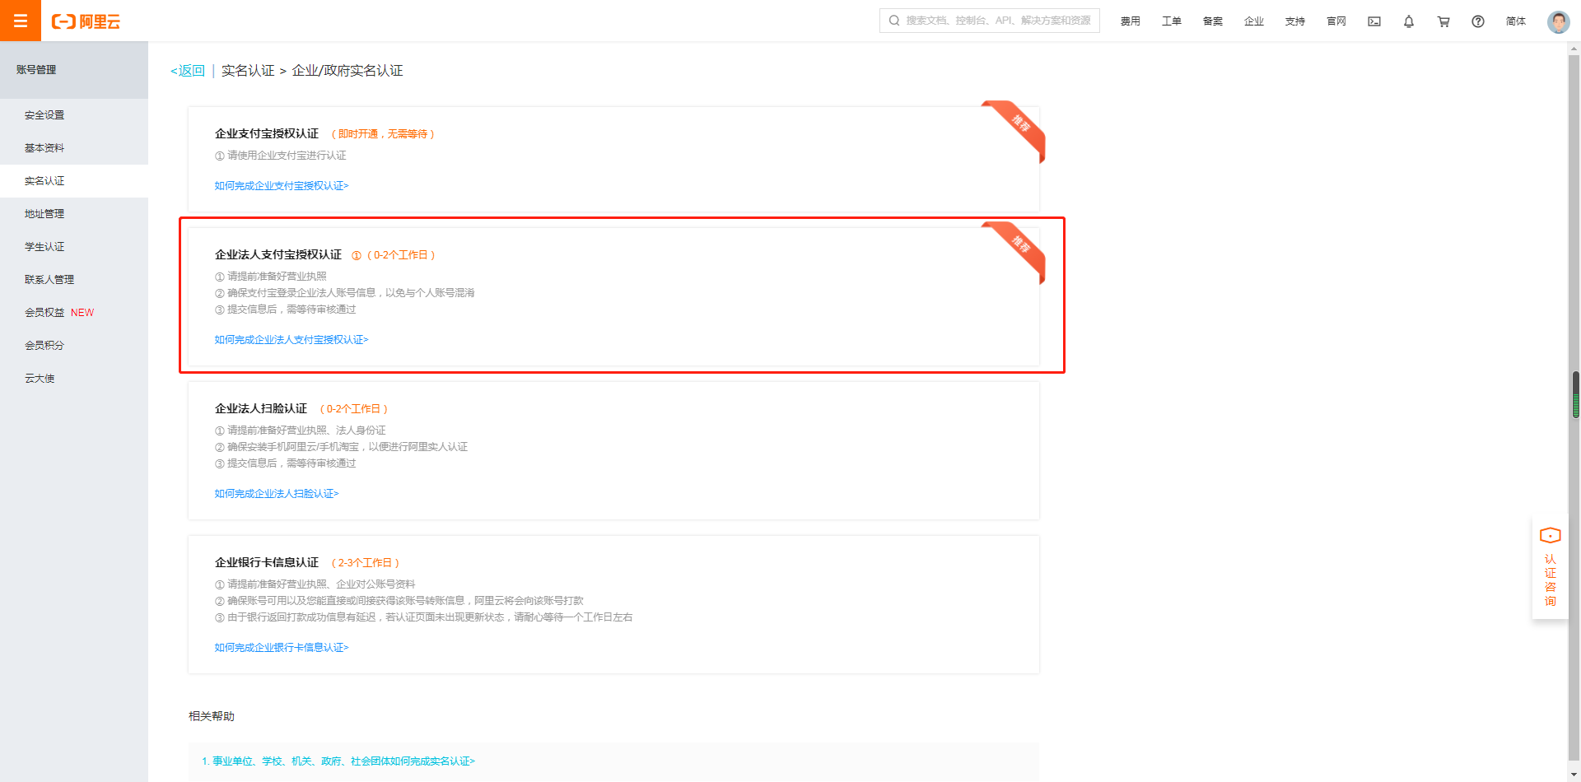Choose the 企业法人支付宝授权认证 card title
Image resolution: width=1581 pixels, height=782 pixels.
pos(278,254)
